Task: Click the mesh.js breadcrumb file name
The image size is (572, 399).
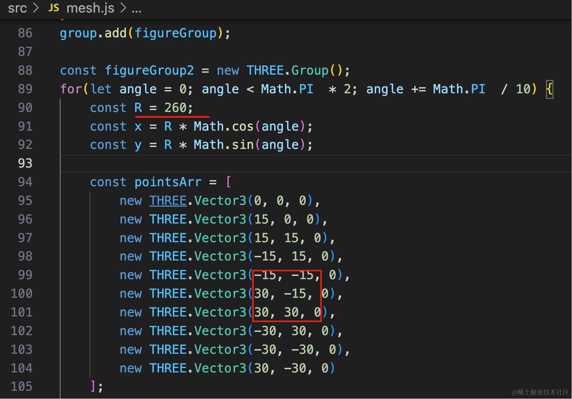Action: coord(91,8)
